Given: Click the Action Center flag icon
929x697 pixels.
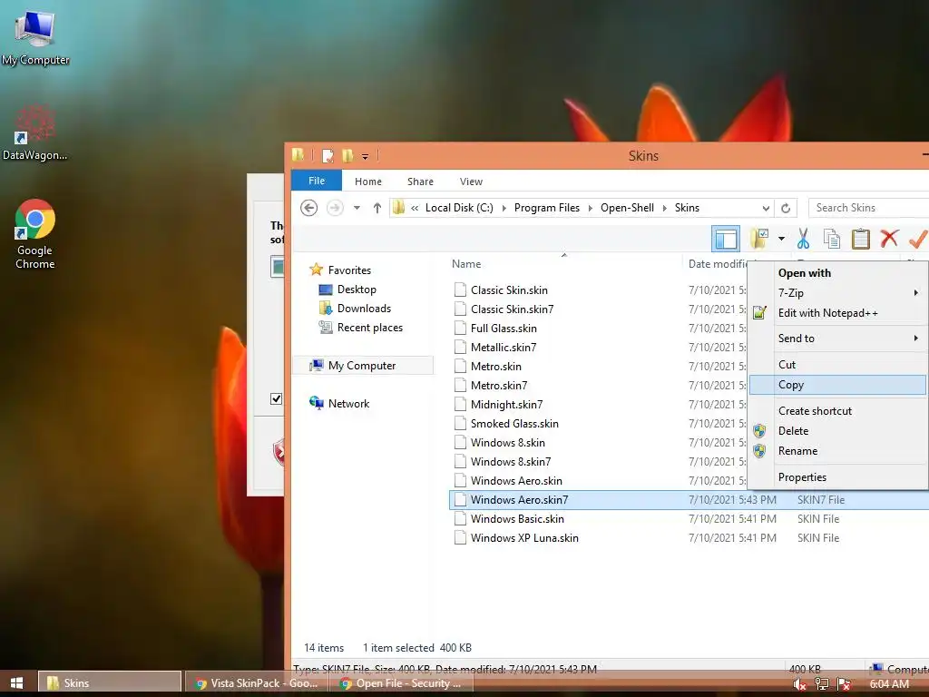Looking at the screenshot, I should click(x=845, y=684).
